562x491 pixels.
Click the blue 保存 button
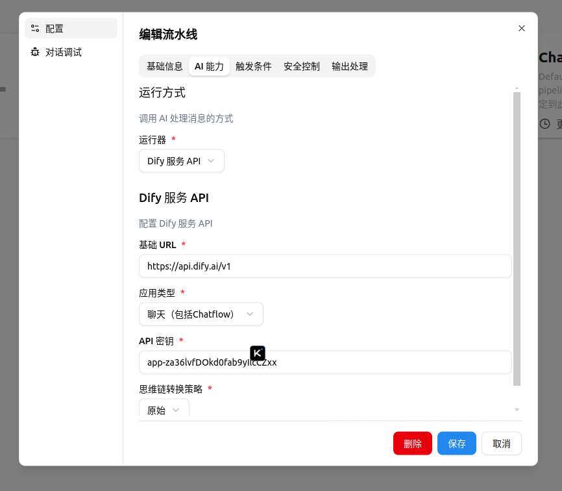coord(457,444)
